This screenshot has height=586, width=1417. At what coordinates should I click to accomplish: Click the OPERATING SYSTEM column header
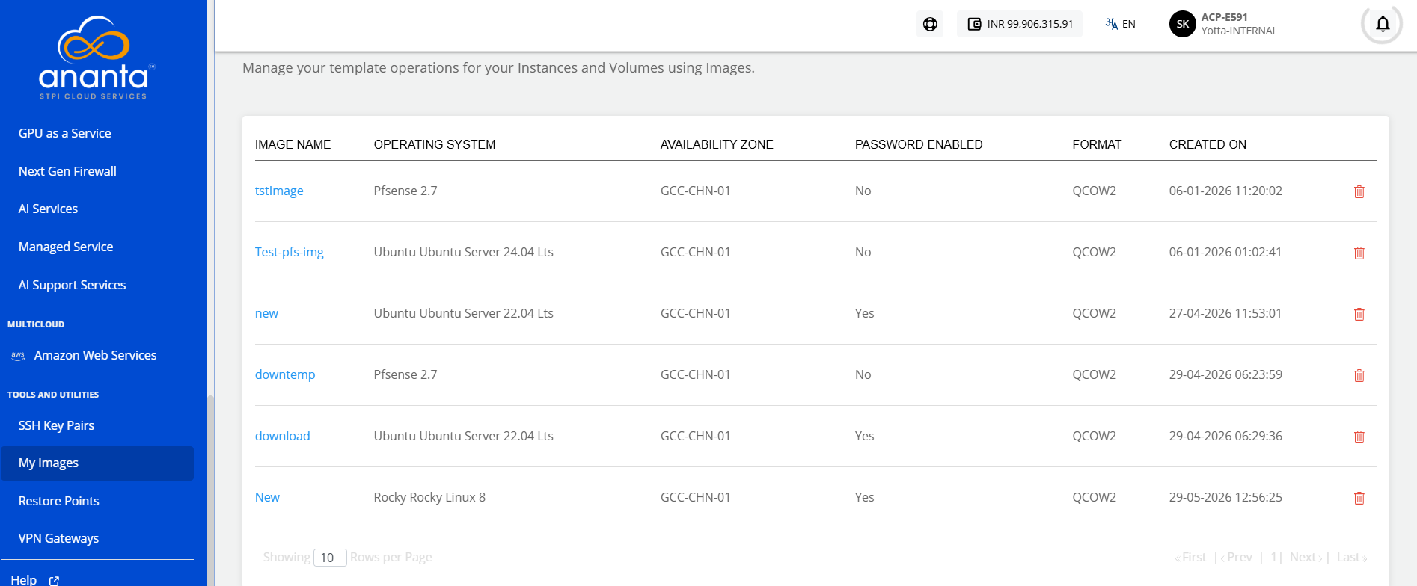coord(435,144)
